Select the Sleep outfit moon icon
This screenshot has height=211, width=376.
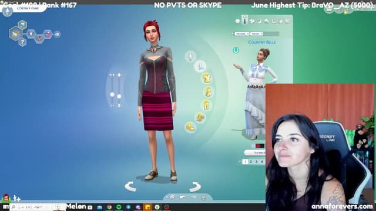pos(259,21)
